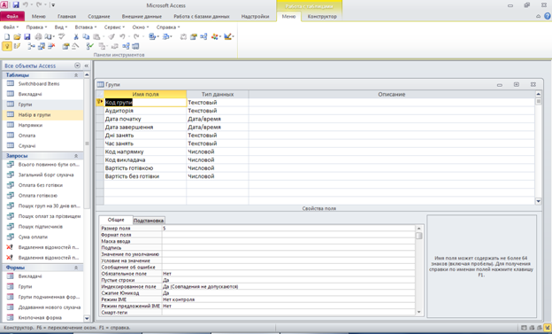This screenshot has height=334, width=552.
Task: Click the New document icon in the toolbar
Action: [7, 36]
